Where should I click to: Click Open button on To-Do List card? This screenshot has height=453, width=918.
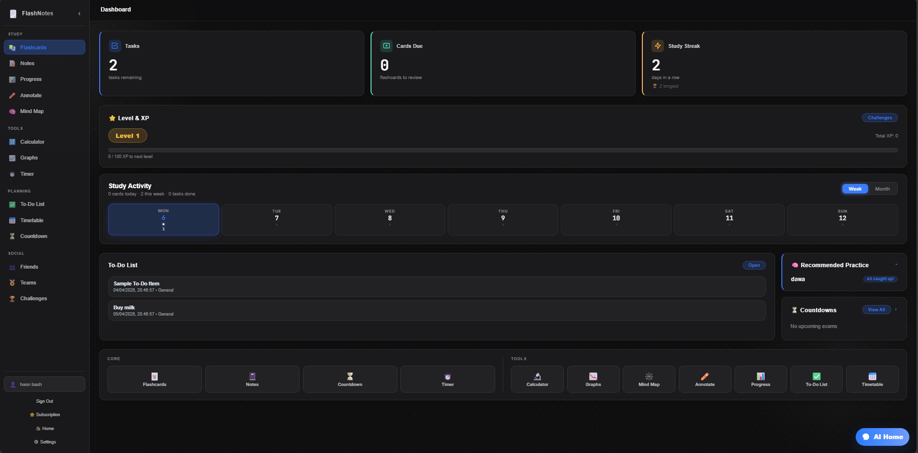click(x=754, y=265)
